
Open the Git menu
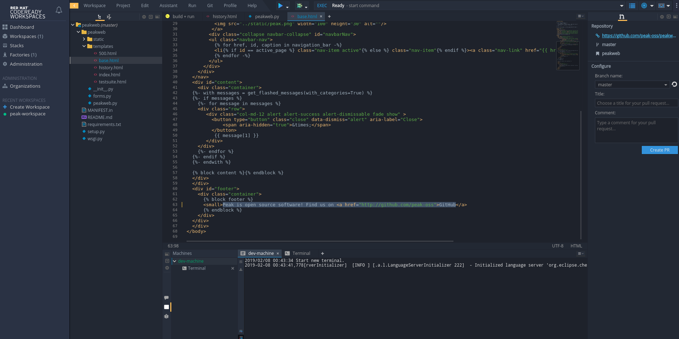click(210, 6)
